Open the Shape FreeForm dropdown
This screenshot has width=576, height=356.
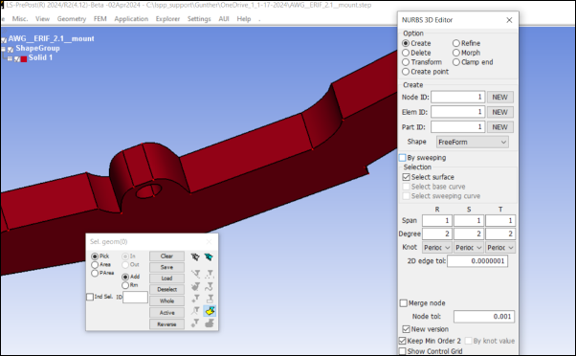pos(473,142)
